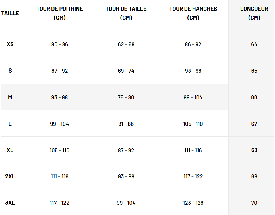
Task: Select the TOUR DE HANCHES header
Action: (x=193, y=13)
